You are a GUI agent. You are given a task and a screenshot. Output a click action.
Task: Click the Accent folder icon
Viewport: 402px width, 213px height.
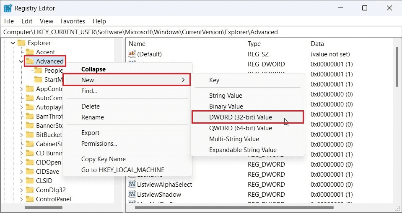(30, 52)
